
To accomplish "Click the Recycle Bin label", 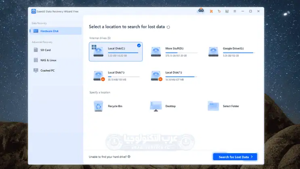I will pos(115,106).
